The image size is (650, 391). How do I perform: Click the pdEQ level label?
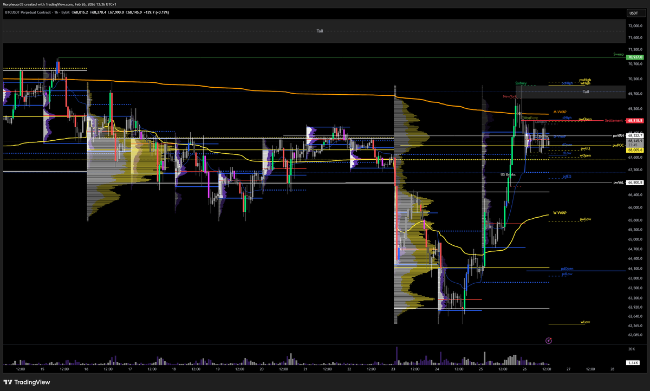click(x=567, y=177)
